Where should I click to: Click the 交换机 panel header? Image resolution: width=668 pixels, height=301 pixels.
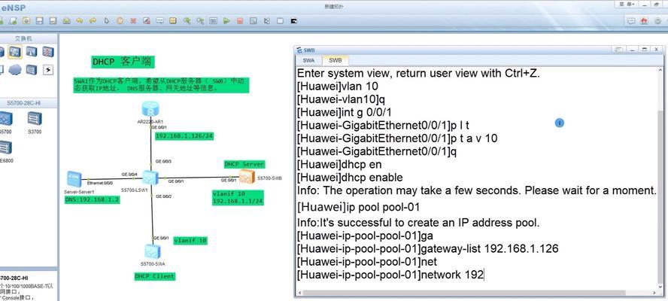pyautogui.click(x=23, y=39)
